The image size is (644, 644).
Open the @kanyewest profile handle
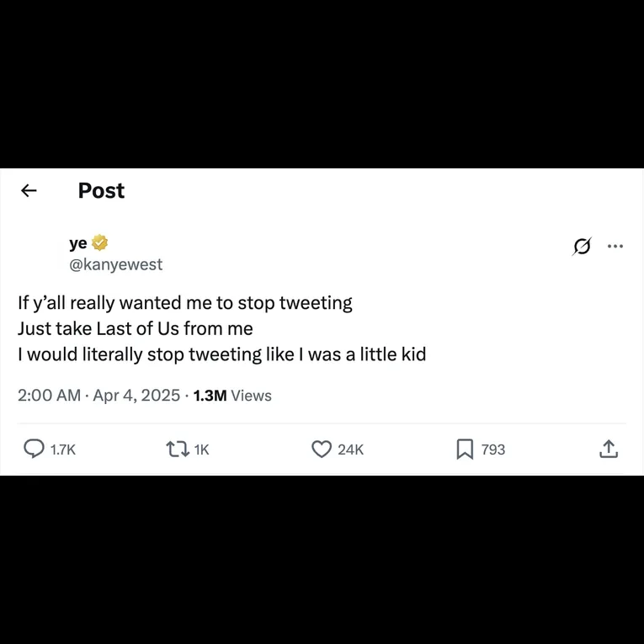(x=115, y=264)
